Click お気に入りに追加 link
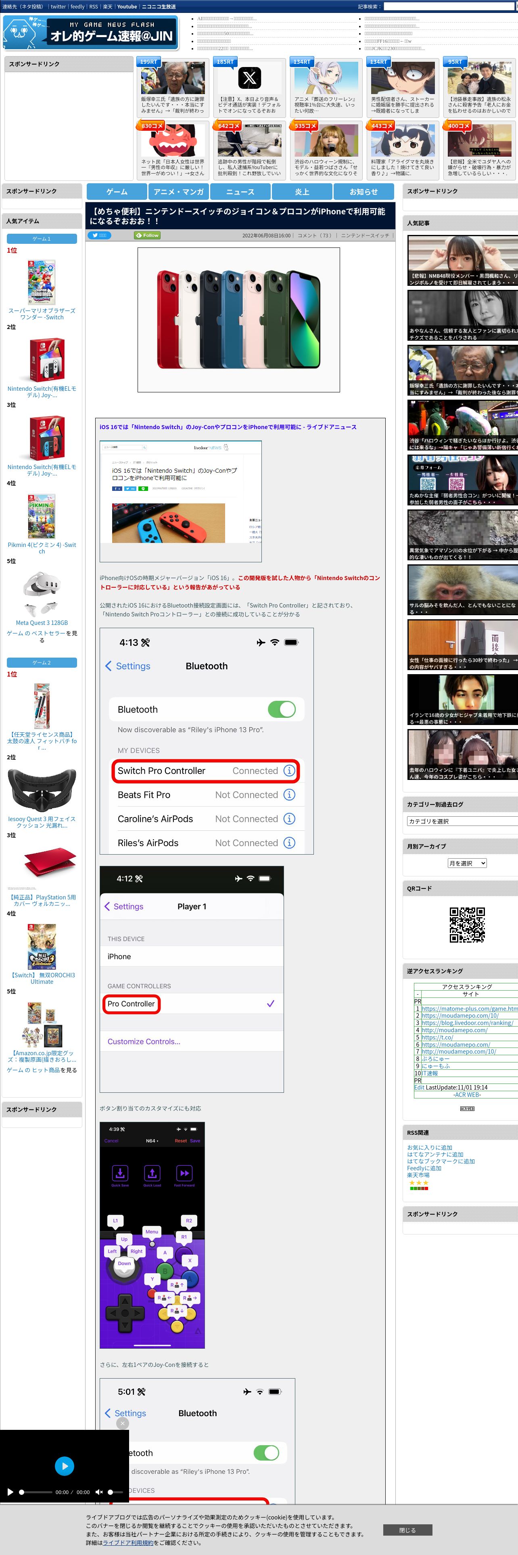 (x=430, y=1148)
